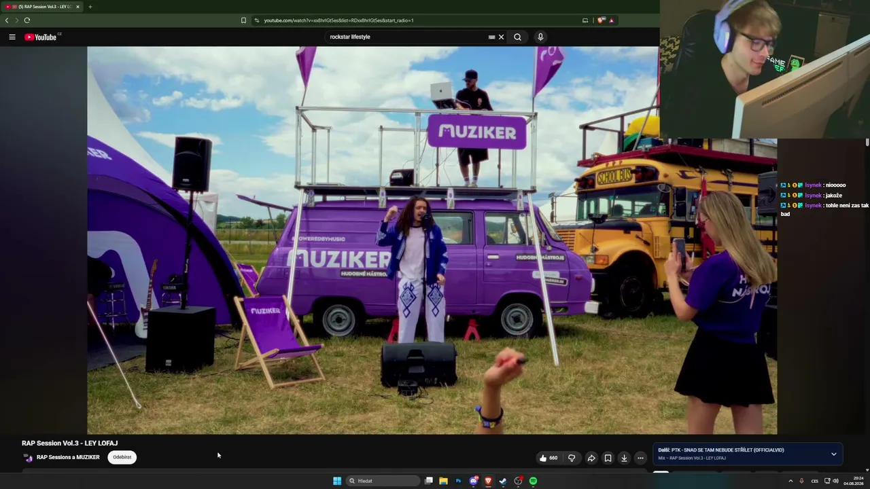Open Photoshop from the taskbar
Image resolution: width=870 pixels, height=489 pixels.
(458, 481)
